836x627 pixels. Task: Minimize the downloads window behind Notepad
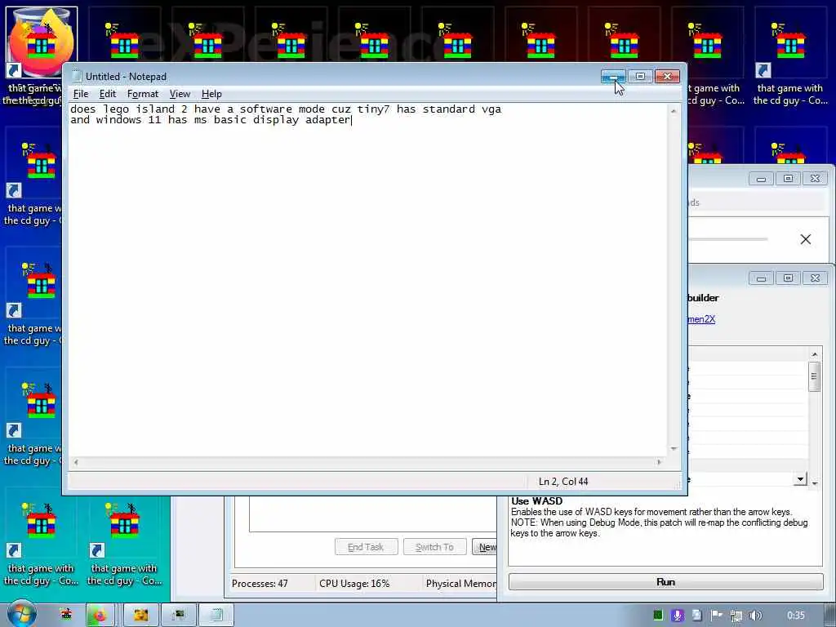point(761,179)
